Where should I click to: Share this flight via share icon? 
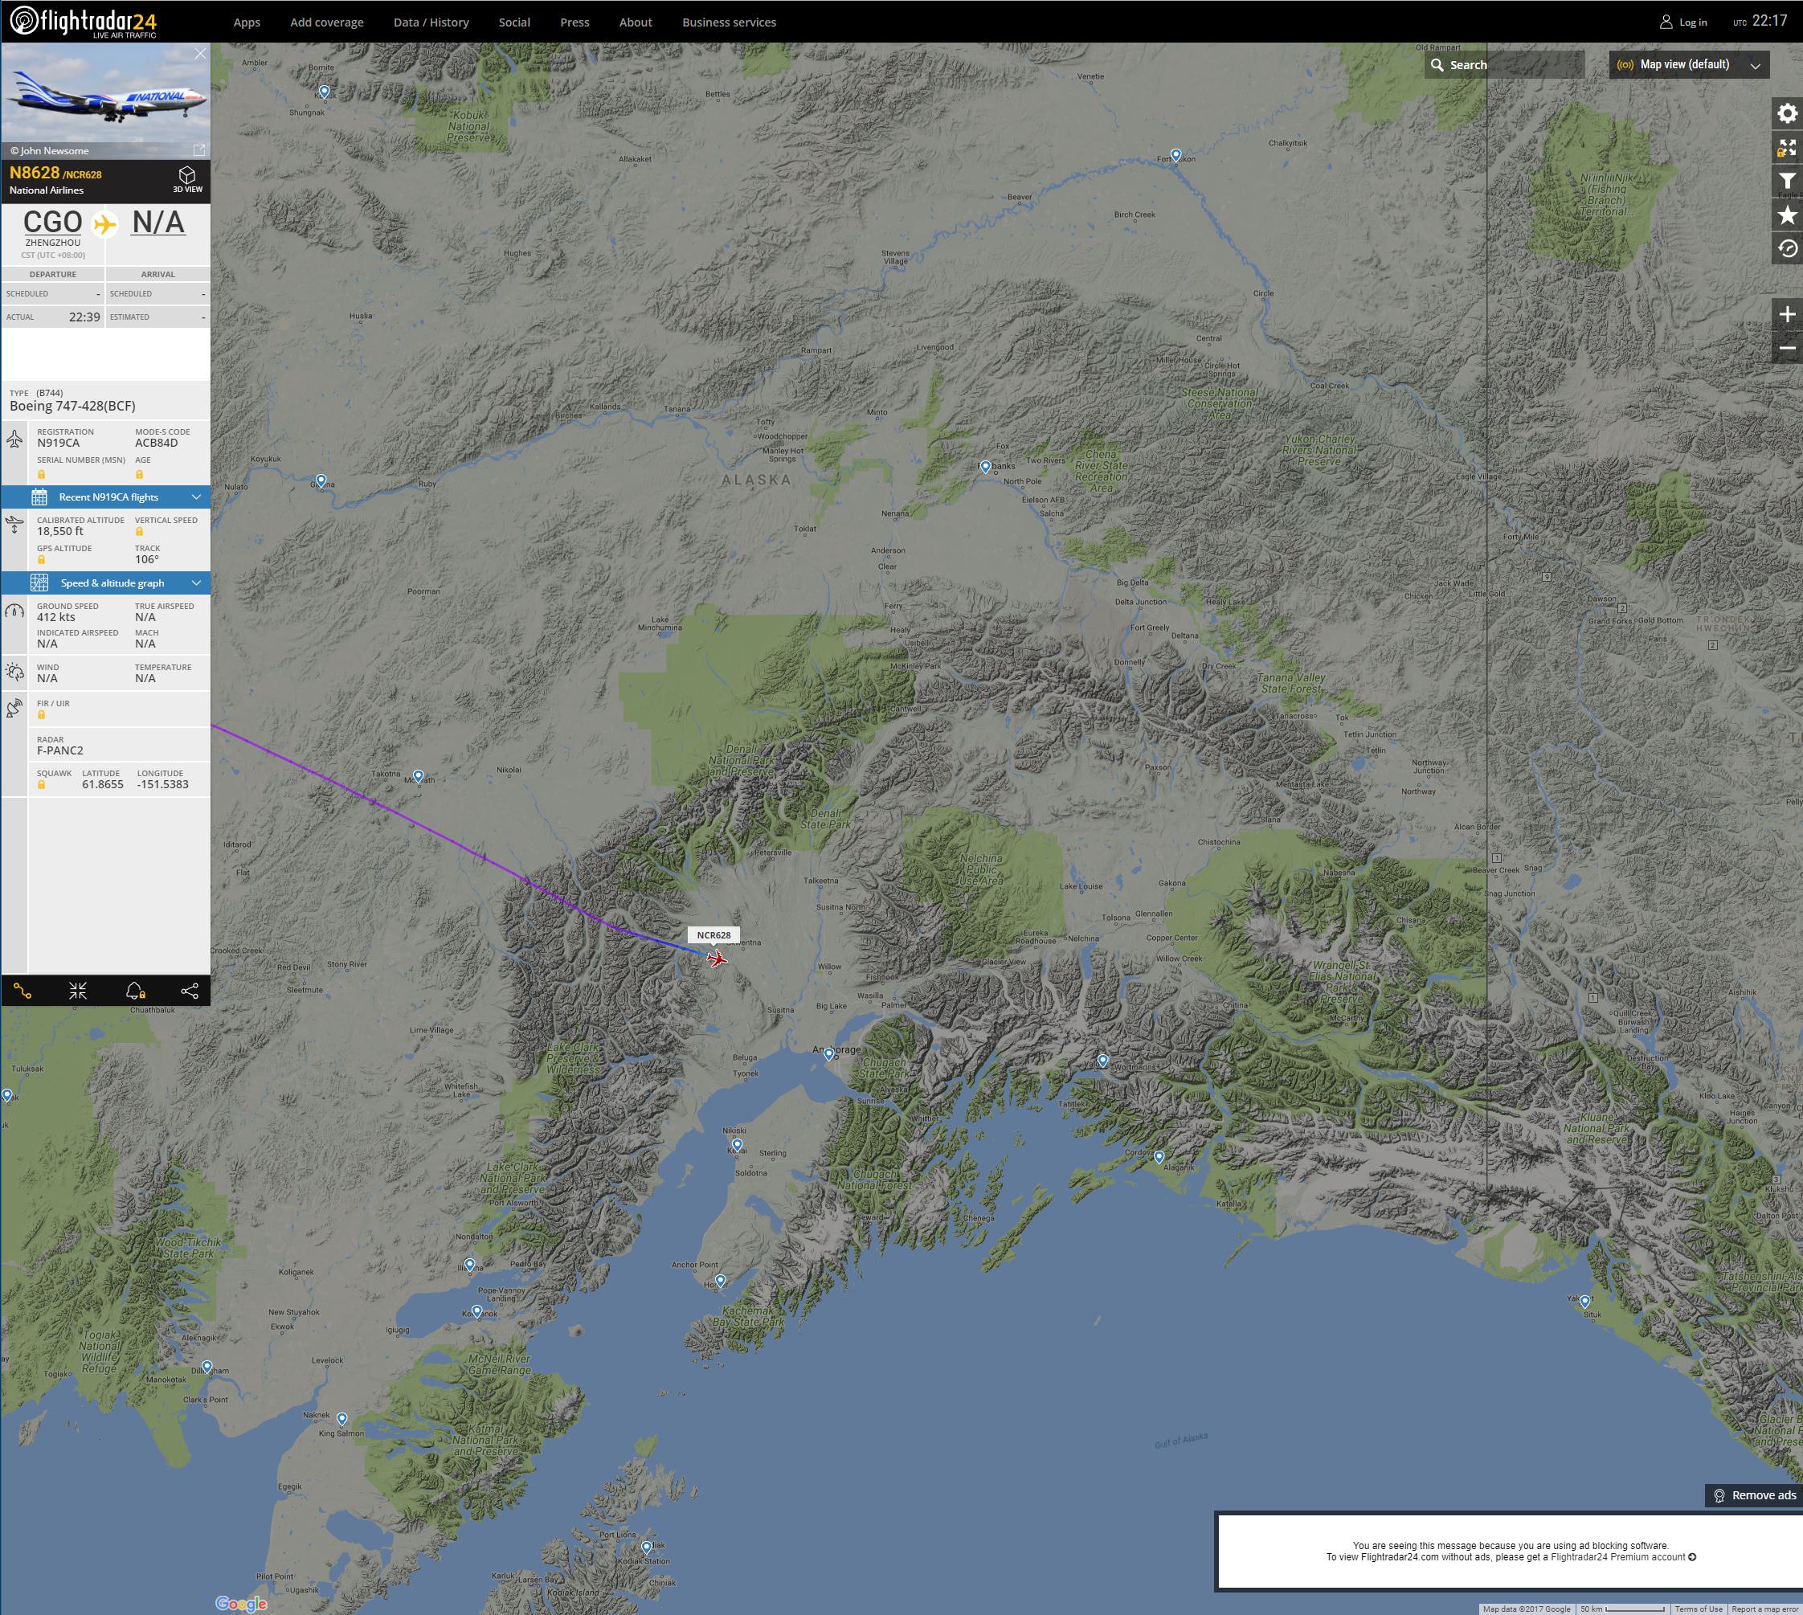(x=189, y=991)
